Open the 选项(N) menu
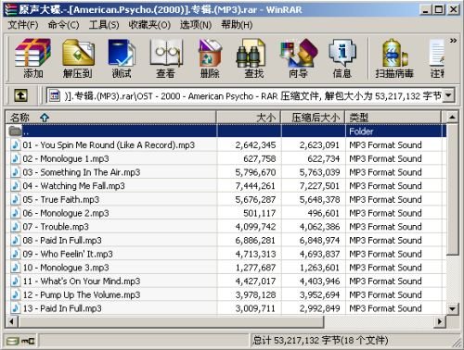Viewport: 464px width, 350px height. (196, 25)
